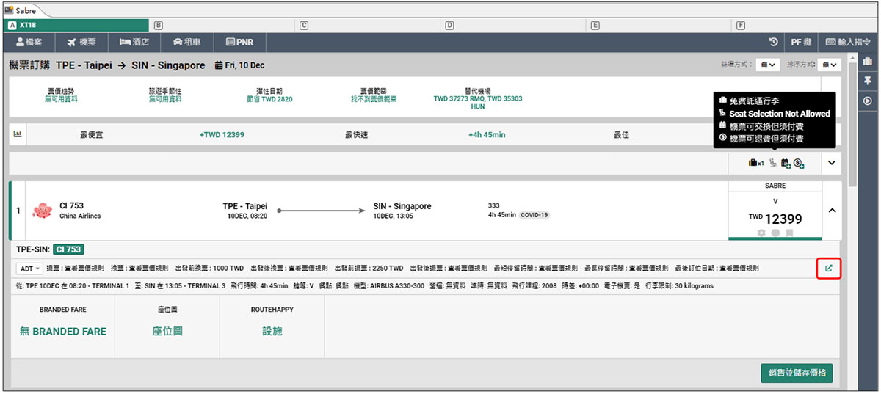The height and width of the screenshot is (394, 881).
Task: Open the 座位圖 seat map link
Action: [x=167, y=332]
